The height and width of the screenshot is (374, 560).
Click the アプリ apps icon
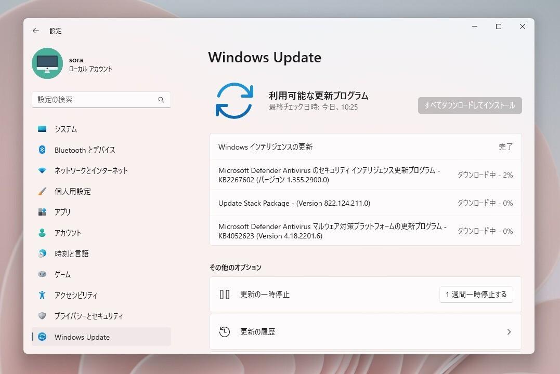pyautogui.click(x=42, y=212)
